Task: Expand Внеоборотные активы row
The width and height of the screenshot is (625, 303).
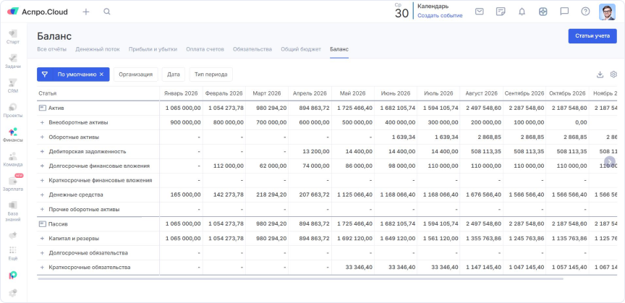Action: (42, 122)
